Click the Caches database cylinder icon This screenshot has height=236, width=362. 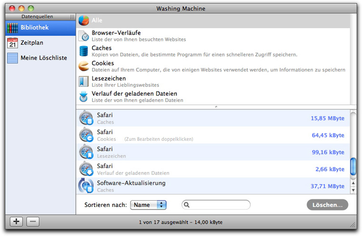coord(83,51)
